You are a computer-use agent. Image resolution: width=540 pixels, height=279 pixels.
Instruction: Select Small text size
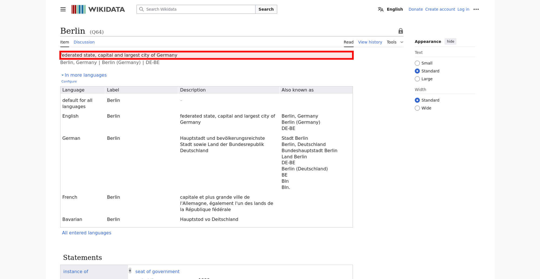417,63
